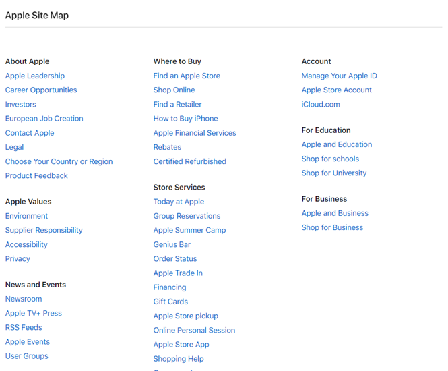
Task: Click the Apple Values heading
Action: pyautogui.click(x=28, y=202)
